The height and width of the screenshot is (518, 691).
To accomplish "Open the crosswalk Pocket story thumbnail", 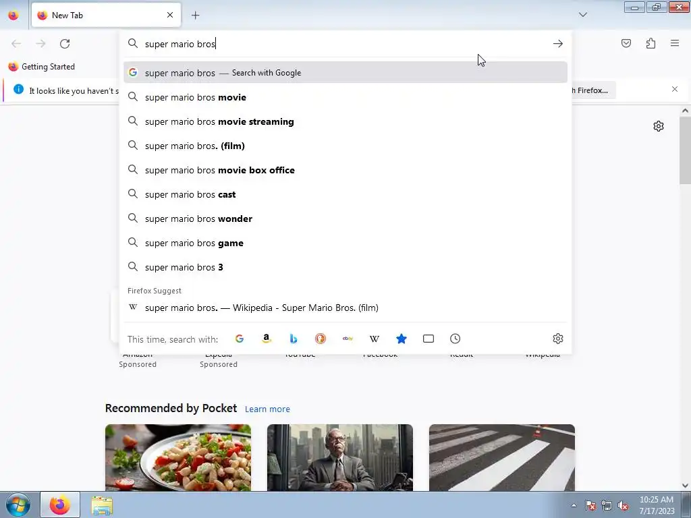I will [x=502, y=458].
